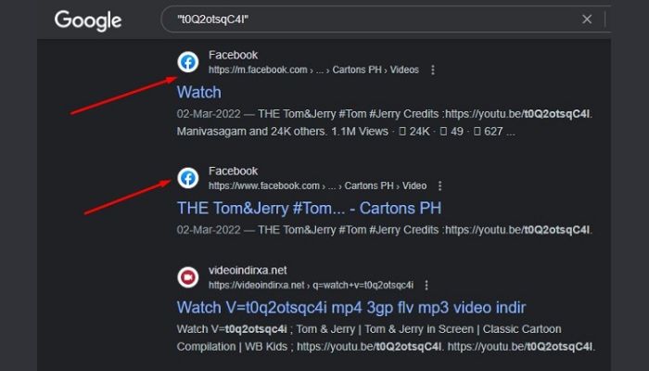The height and width of the screenshot is (371, 649).
Task: Open "THE Tom&Jerry #Tom... - Cartons PH" link
Action: [x=309, y=208]
